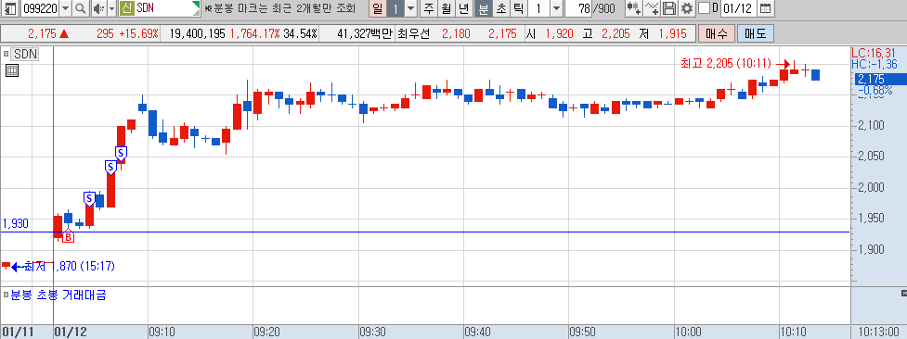Click the stock search magnifier icon

81,8
